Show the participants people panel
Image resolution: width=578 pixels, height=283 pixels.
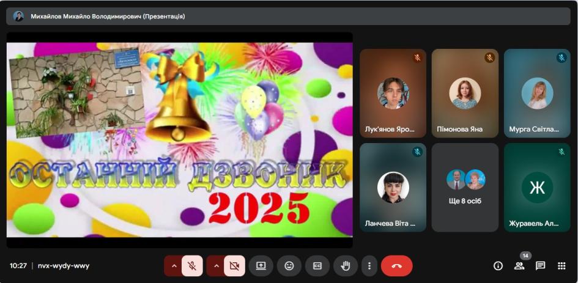tap(519, 266)
